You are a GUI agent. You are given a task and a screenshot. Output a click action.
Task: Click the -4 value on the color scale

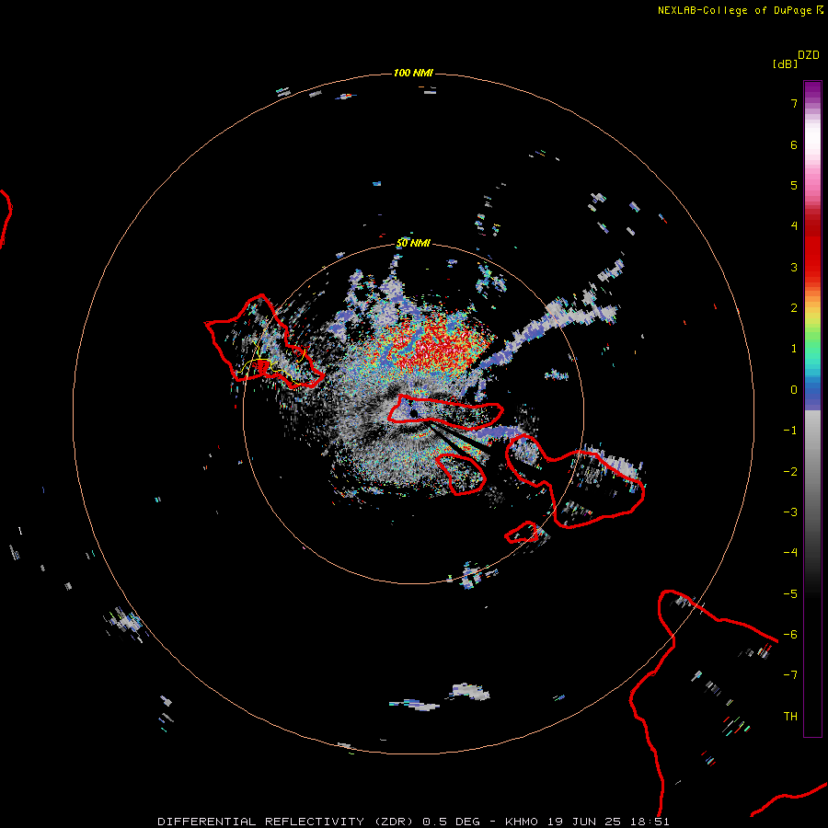point(790,553)
